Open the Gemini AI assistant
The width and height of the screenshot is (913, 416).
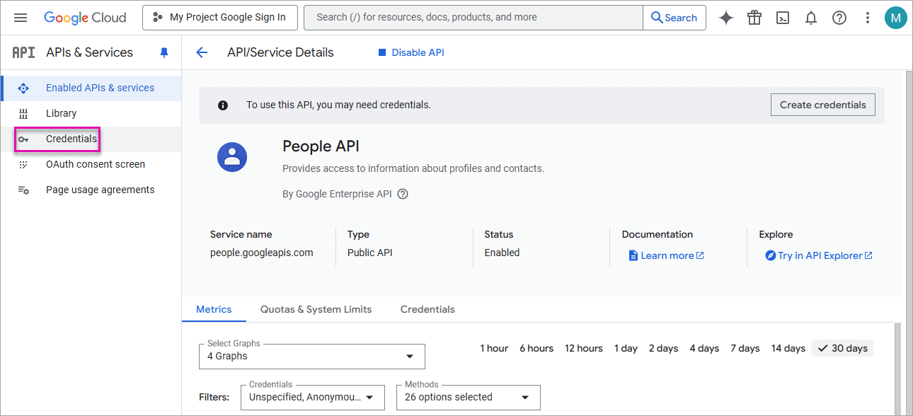(x=725, y=17)
